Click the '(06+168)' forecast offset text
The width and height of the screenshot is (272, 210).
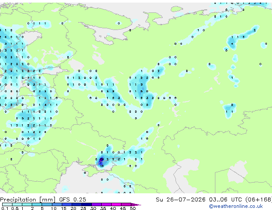pos(259,200)
